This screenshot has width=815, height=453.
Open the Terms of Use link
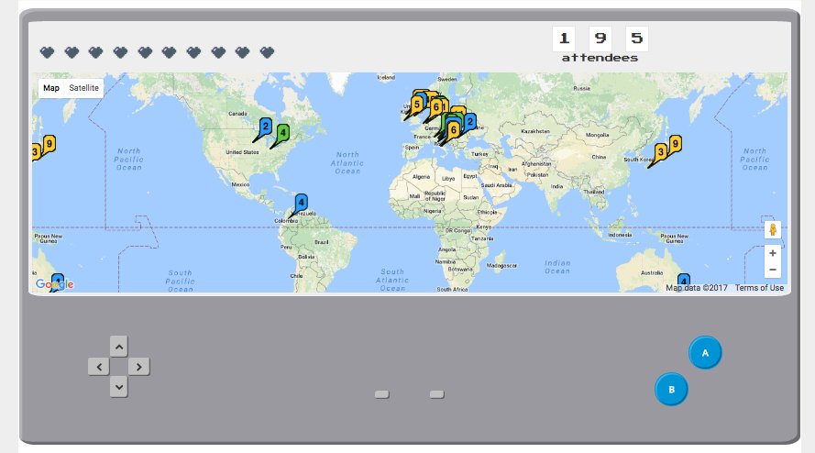click(759, 288)
